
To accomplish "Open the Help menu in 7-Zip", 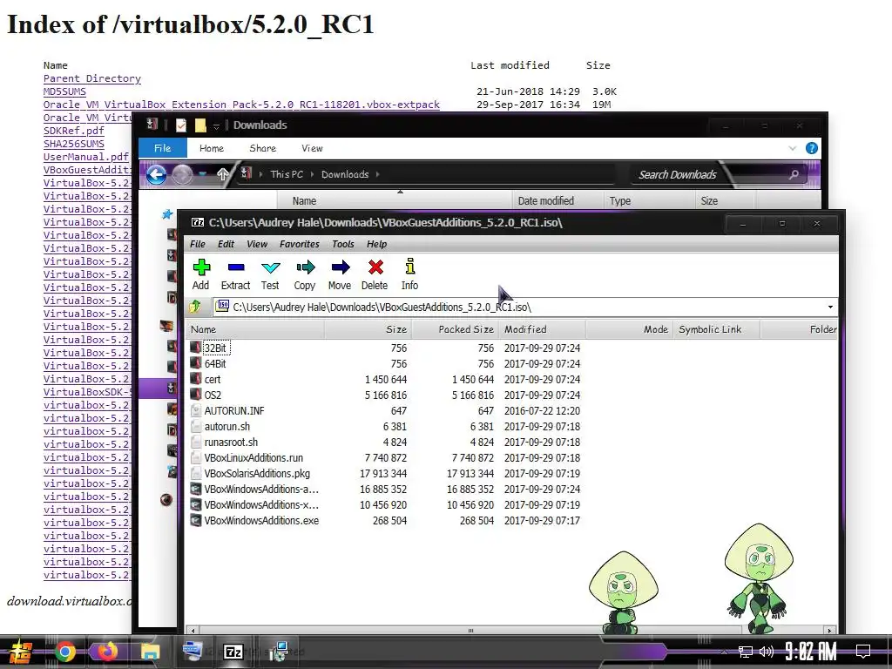I will click(376, 244).
